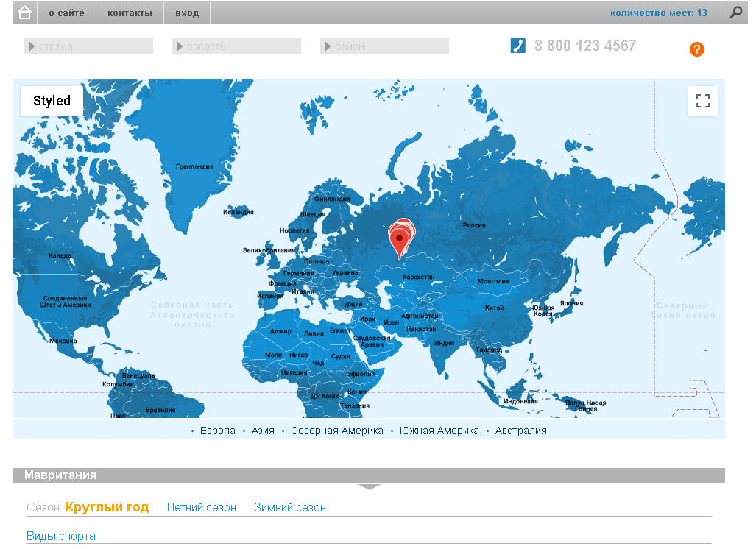Click 'Алжир' label on the map
Screen dimensions: 756x549
point(280,331)
